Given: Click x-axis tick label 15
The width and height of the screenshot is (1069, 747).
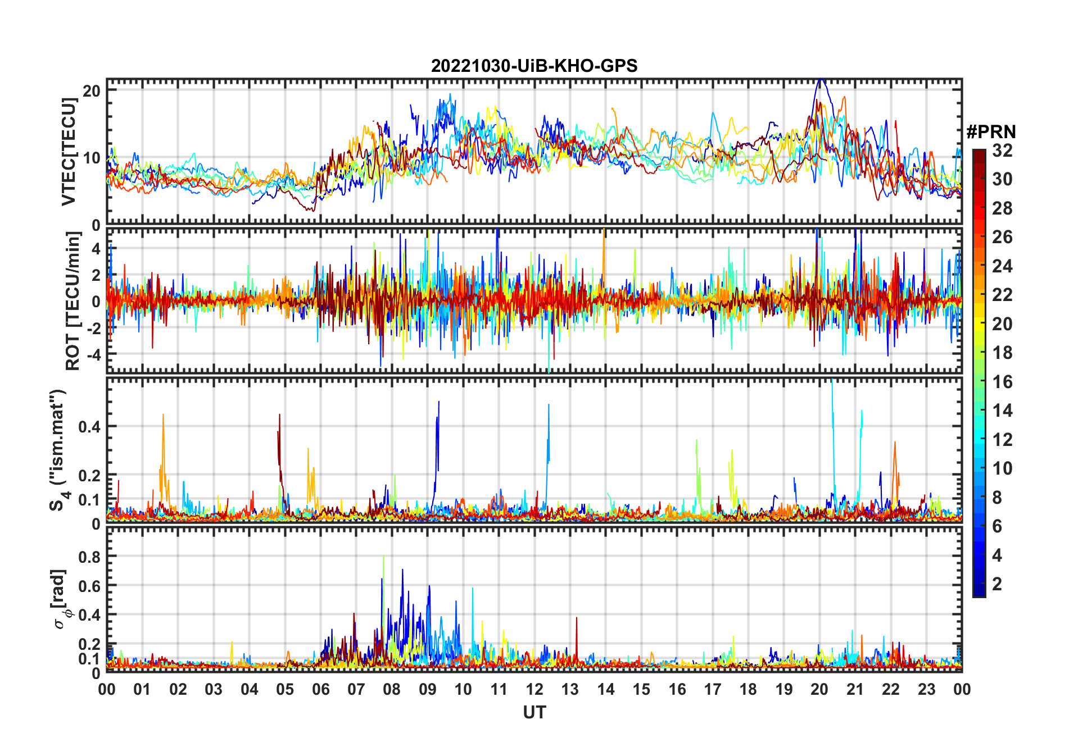Looking at the screenshot, I should (641, 689).
